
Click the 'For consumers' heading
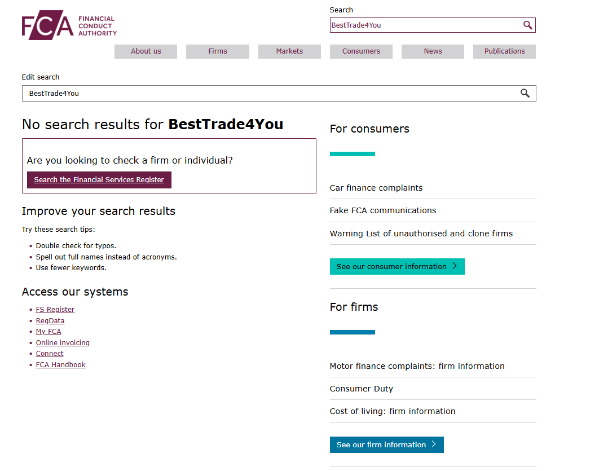click(x=369, y=129)
